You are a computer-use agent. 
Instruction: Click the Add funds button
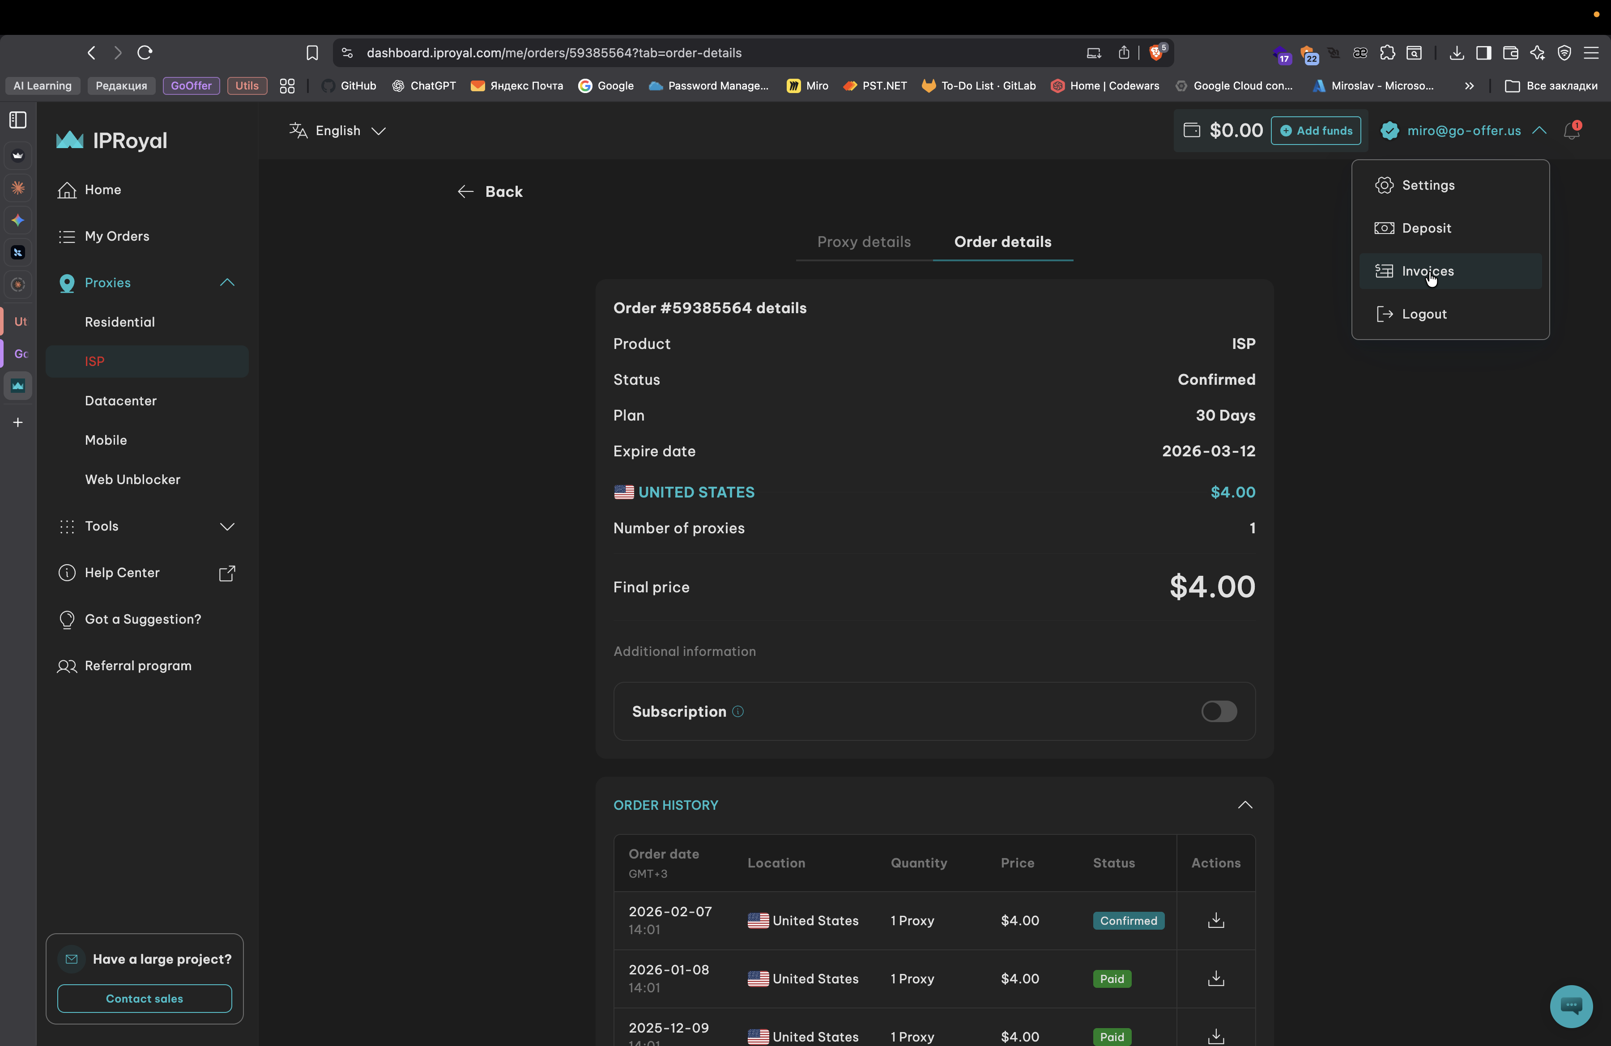[1315, 131]
